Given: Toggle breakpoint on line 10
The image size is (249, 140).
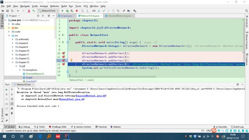Looking at the screenshot, I should pyautogui.click(x=64, y=53).
